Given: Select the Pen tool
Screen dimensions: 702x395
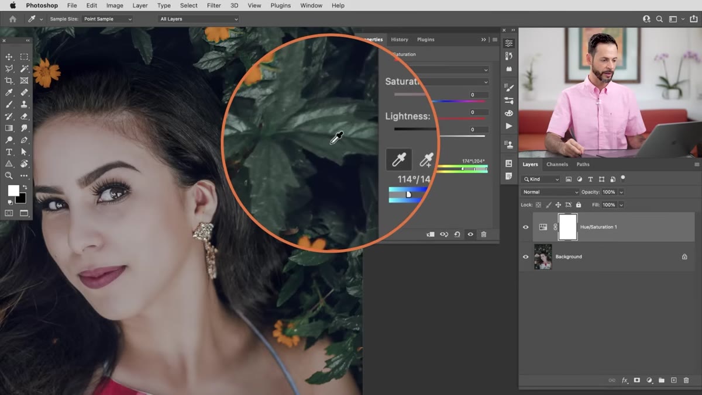Looking at the screenshot, I should point(24,140).
